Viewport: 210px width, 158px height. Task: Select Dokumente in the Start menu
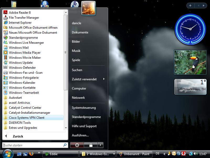click(80, 32)
